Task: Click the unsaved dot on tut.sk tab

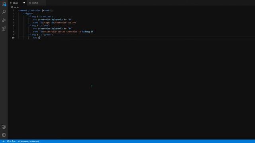Action: [24, 3]
